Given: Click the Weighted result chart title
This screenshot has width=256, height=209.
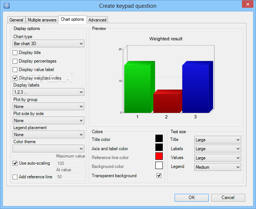Looking at the screenshot, I should 166,39.
